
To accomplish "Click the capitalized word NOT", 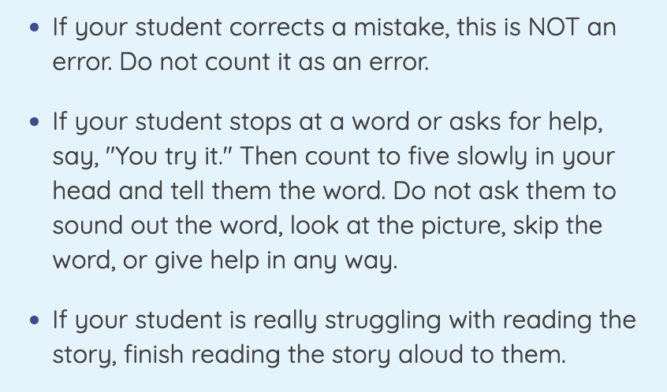I will (x=553, y=28).
